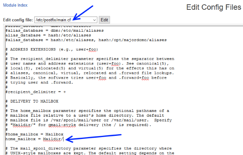Place cursor after 'home_mailbox = Maildir/'

(63, 139)
